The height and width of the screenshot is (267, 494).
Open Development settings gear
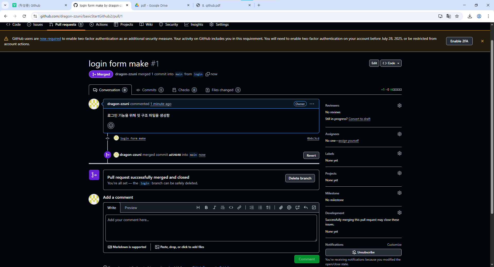(x=400, y=213)
